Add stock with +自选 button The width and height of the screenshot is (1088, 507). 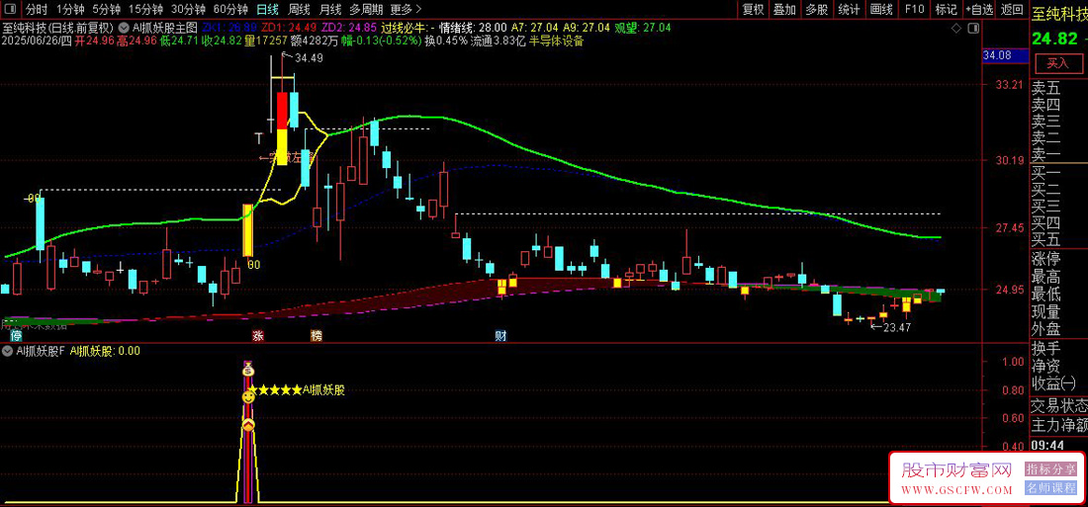(979, 10)
